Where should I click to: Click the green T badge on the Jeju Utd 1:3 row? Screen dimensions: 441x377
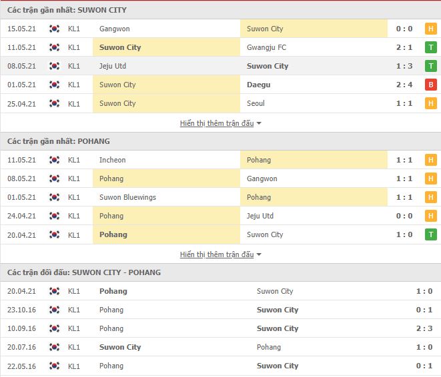[430, 66]
